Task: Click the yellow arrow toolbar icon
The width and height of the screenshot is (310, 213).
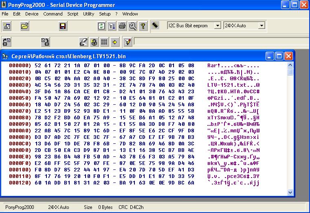Action: point(114,42)
